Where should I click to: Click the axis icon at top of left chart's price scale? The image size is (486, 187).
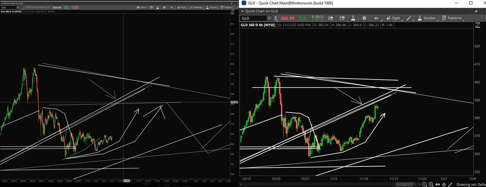[x=232, y=12]
